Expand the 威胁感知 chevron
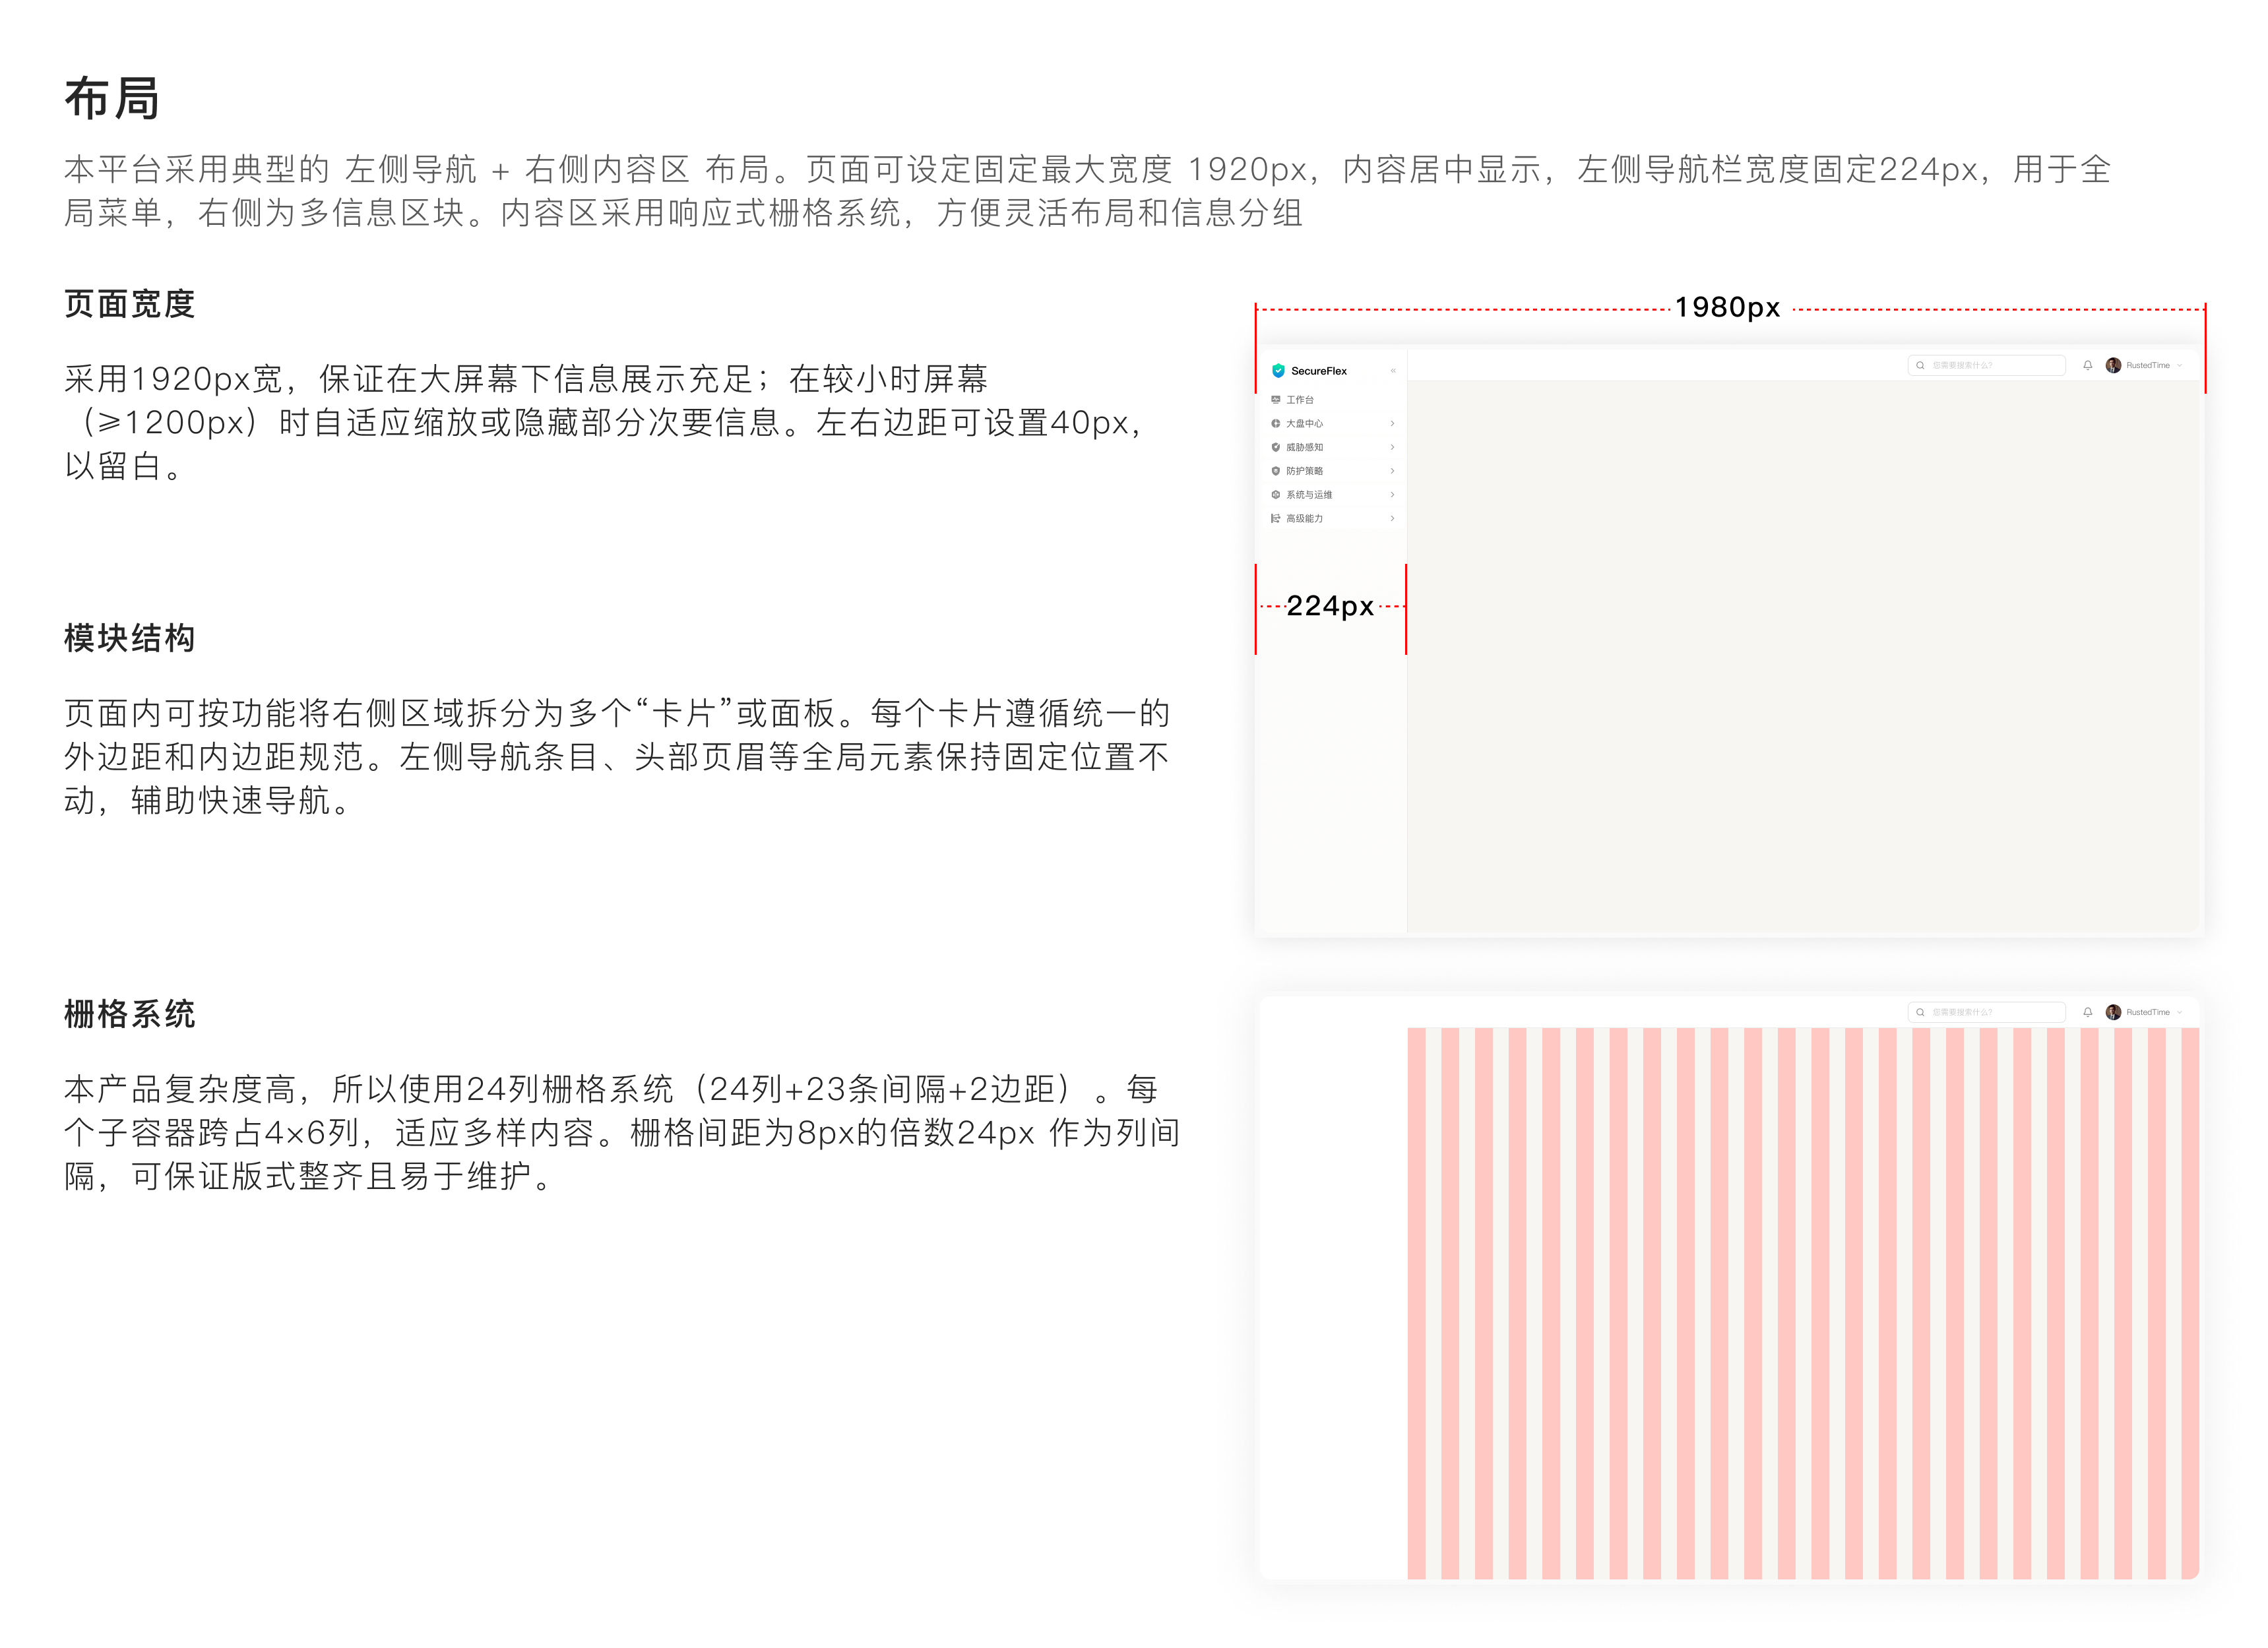The image size is (2268, 1648). (x=1392, y=448)
